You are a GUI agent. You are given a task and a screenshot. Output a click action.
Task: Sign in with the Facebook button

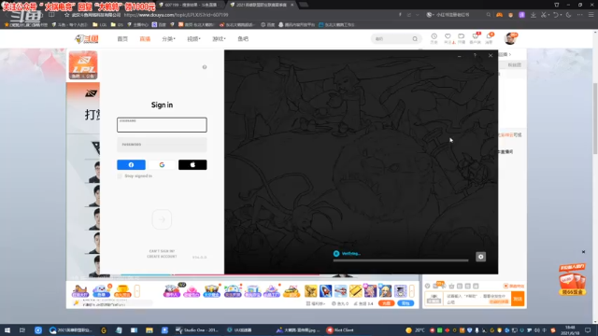click(131, 164)
